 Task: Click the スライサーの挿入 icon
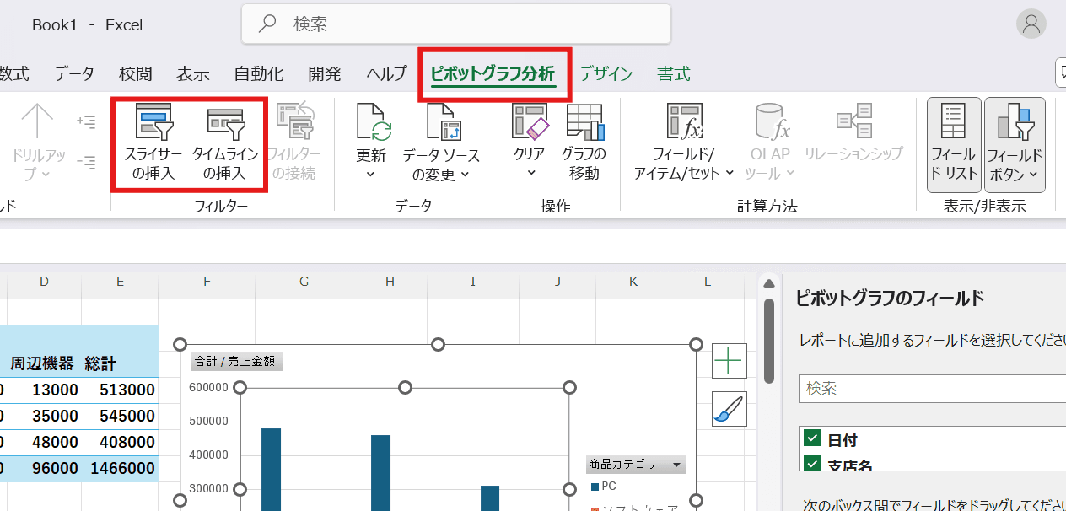153,123
